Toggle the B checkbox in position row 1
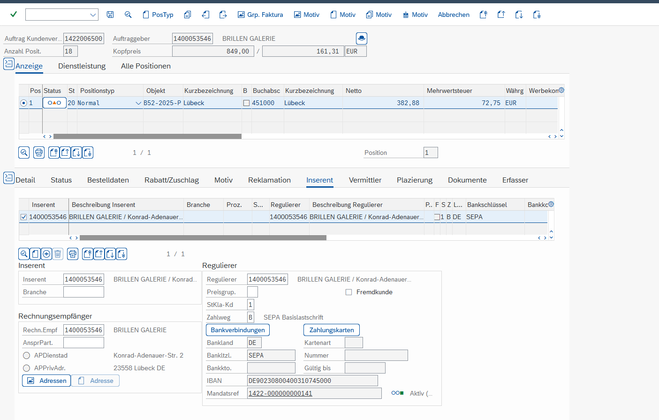 (x=246, y=103)
